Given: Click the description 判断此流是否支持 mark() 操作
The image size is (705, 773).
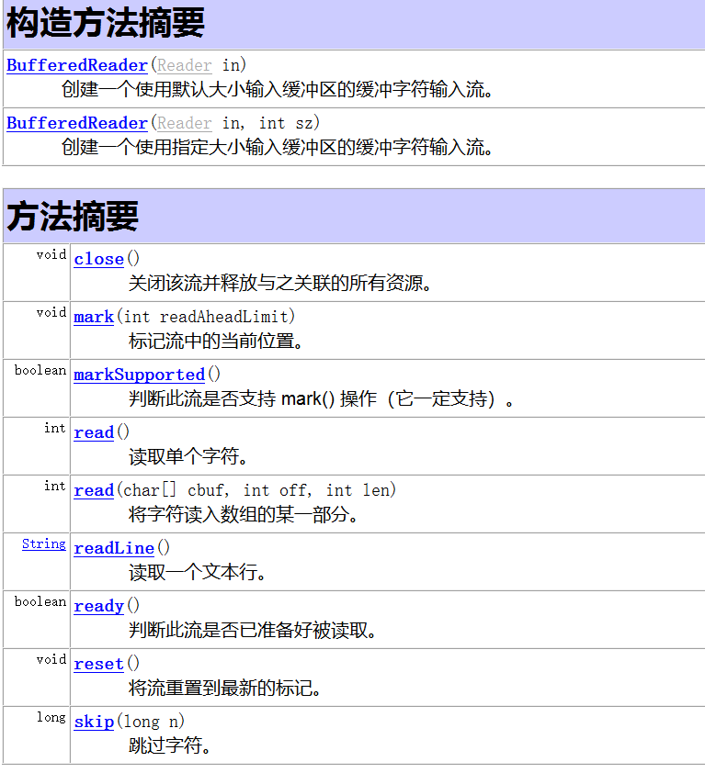Looking at the screenshot, I should 321,398.
